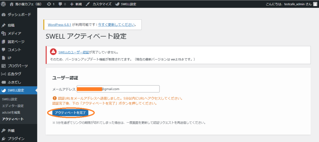
Task: Open the site home icon for 馬小屋カフェ(仮)
Action: pyautogui.click(x=12, y=4)
